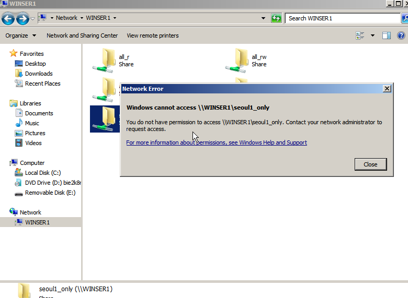The width and height of the screenshot is (408, 298).
Task: Click View remote printers
Action: (x=153, y=35)
